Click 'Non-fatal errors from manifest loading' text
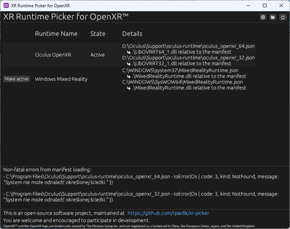This screenshot has height=229, width=290. pos(47,170)
